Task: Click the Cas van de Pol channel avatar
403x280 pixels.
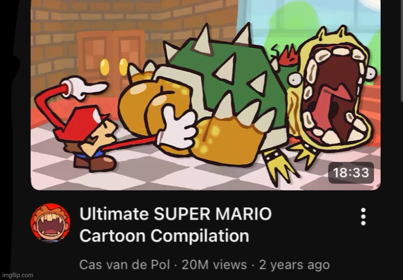Action: 50,223
